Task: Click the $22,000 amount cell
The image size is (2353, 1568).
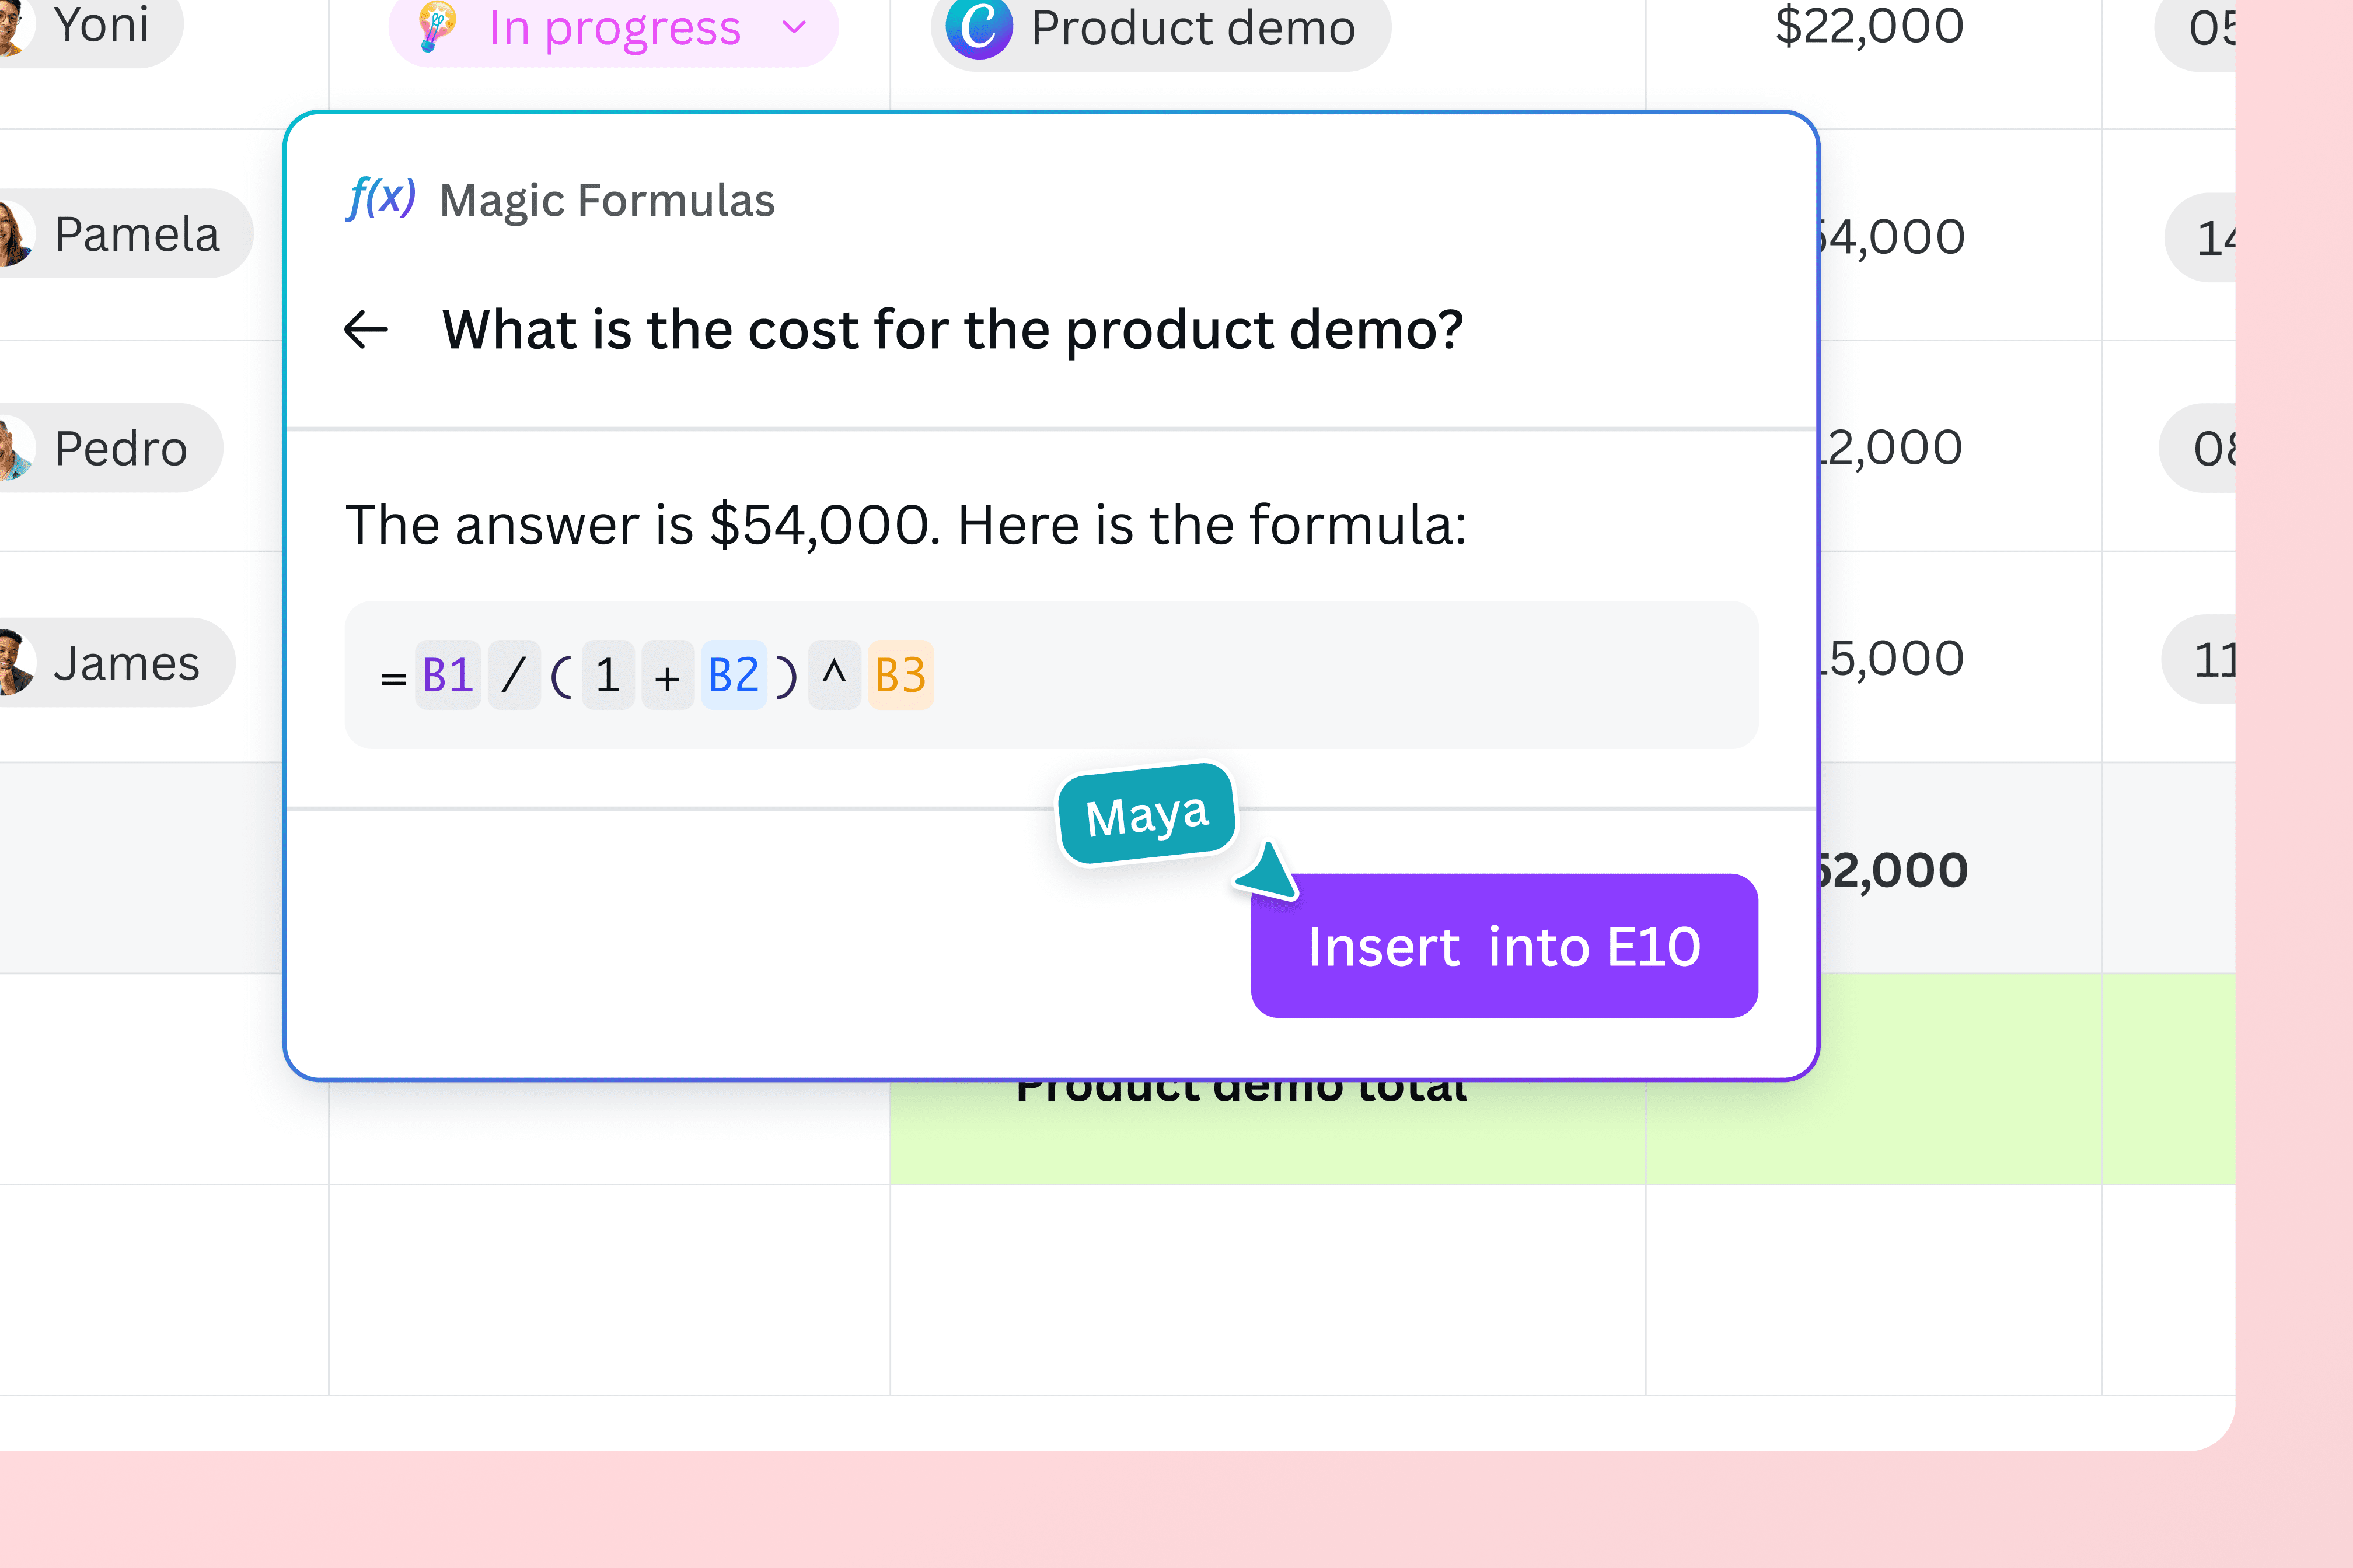Action: tap(1869, 27)
